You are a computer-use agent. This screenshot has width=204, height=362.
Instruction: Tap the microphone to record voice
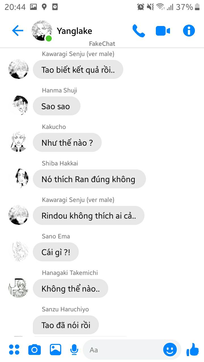tap(74, 350)
